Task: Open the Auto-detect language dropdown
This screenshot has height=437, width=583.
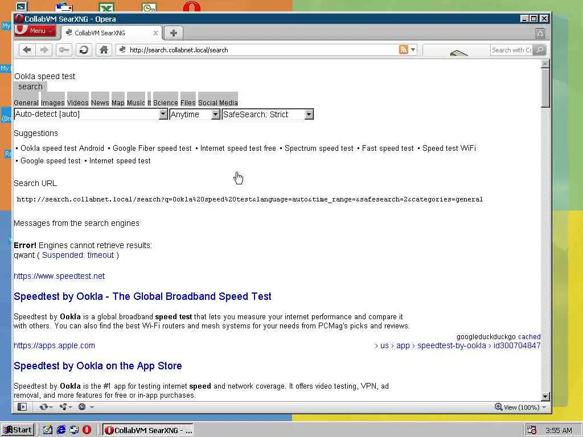Action: (x=91, y=114)
